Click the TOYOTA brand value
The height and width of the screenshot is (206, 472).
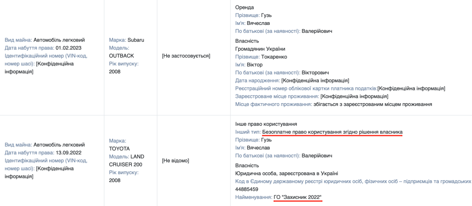click(119, 149)
